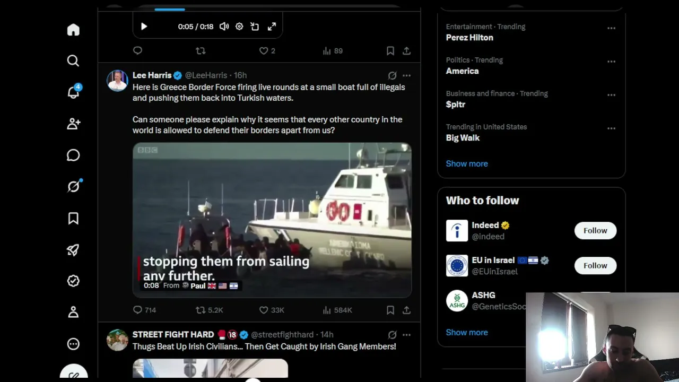Screen dimensions: 679x382
Task: Open the Notifications bell
Action: coord(73,92)
